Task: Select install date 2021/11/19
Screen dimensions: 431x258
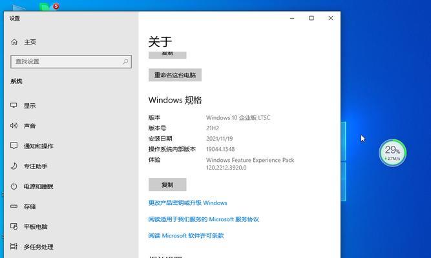Action: 219,139
